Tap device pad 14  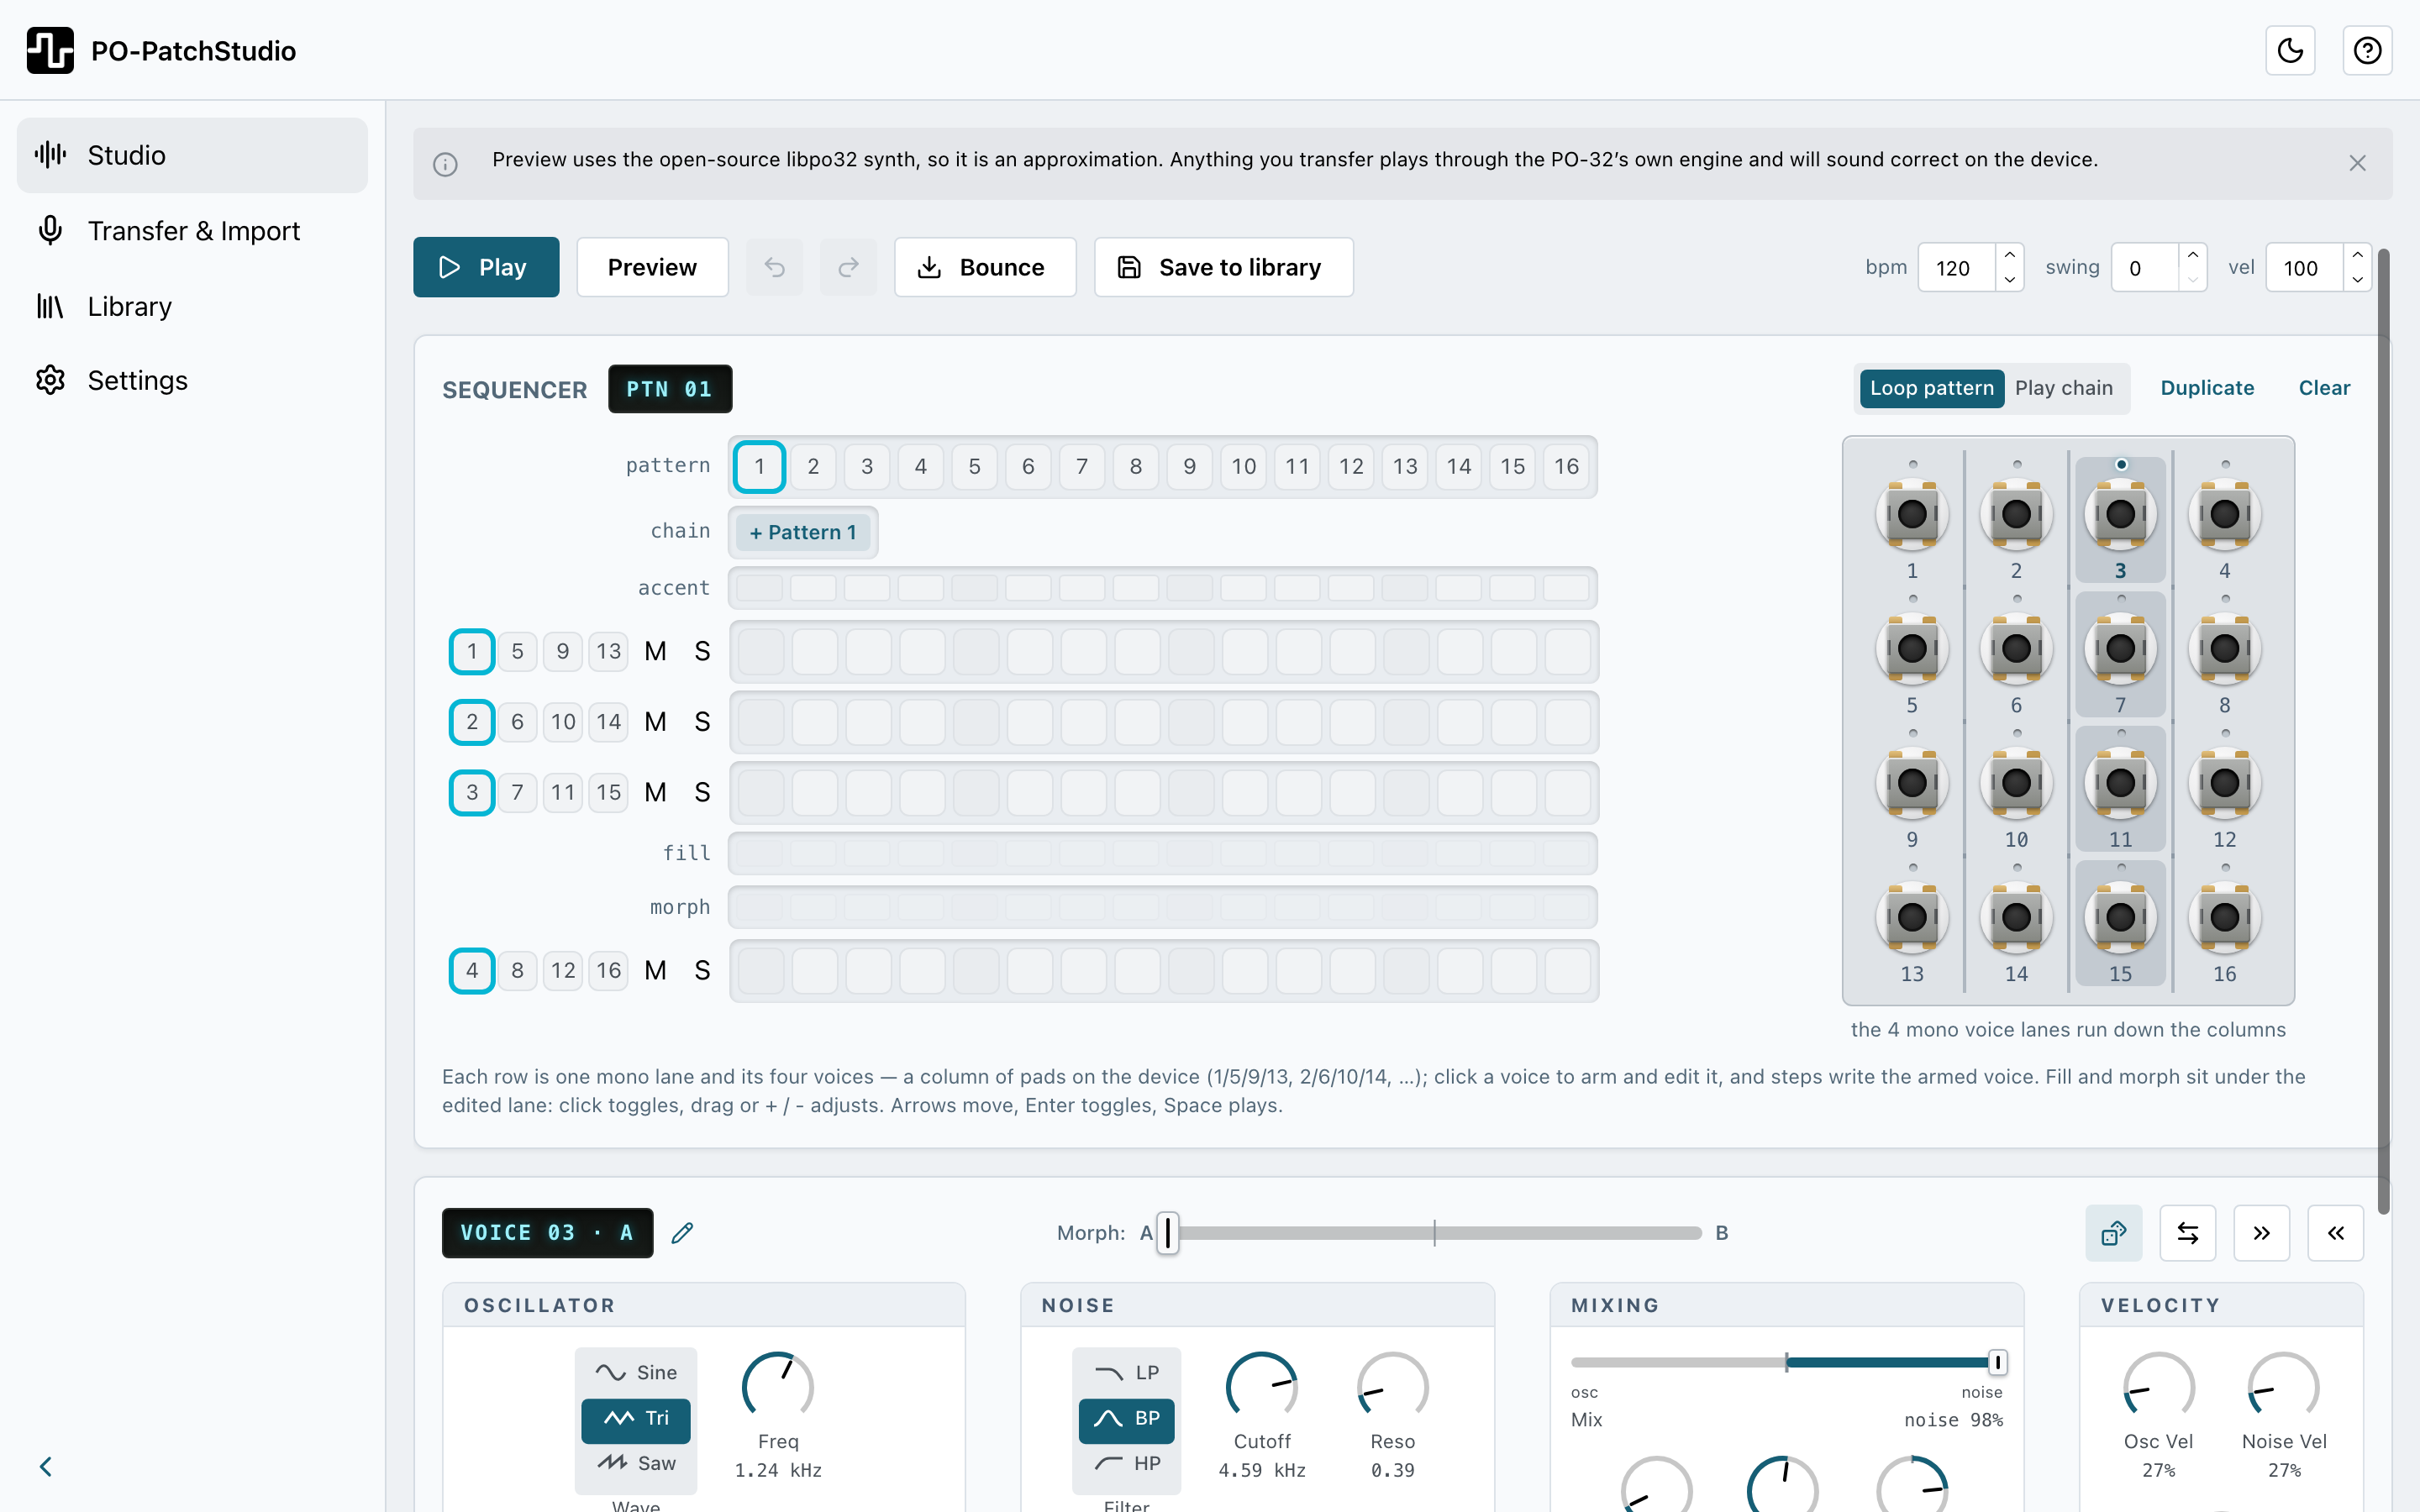click(x=2016, y=917)
